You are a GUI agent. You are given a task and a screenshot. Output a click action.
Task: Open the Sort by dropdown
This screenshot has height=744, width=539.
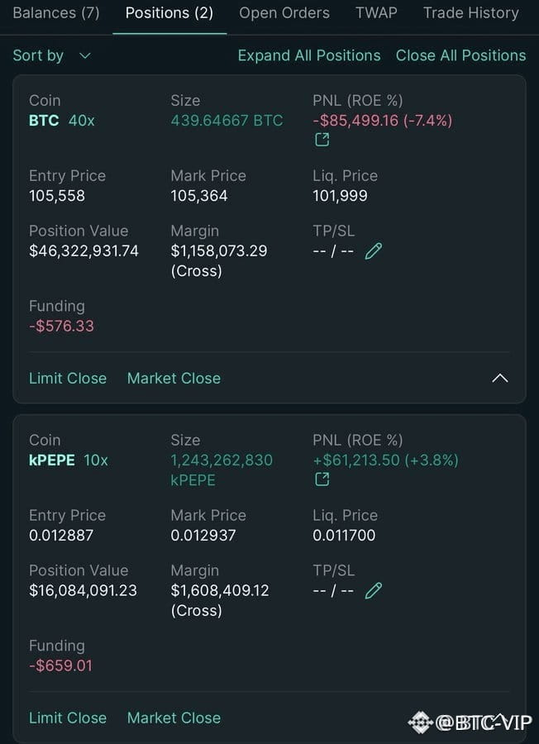[x=51, y=55]
